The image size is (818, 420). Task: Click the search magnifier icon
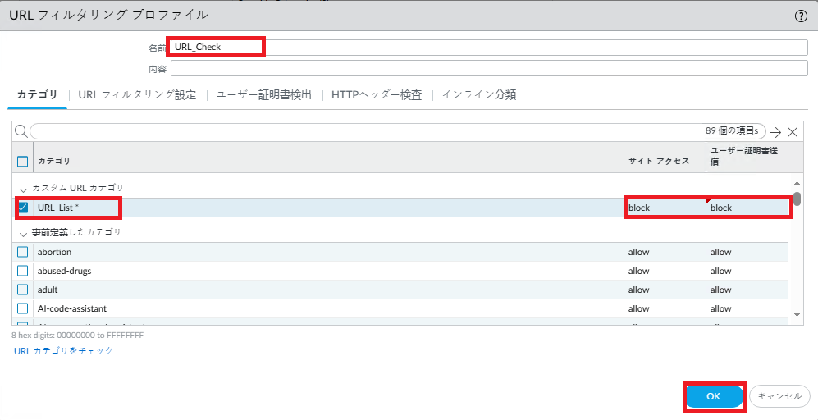[x=21, y=131]
